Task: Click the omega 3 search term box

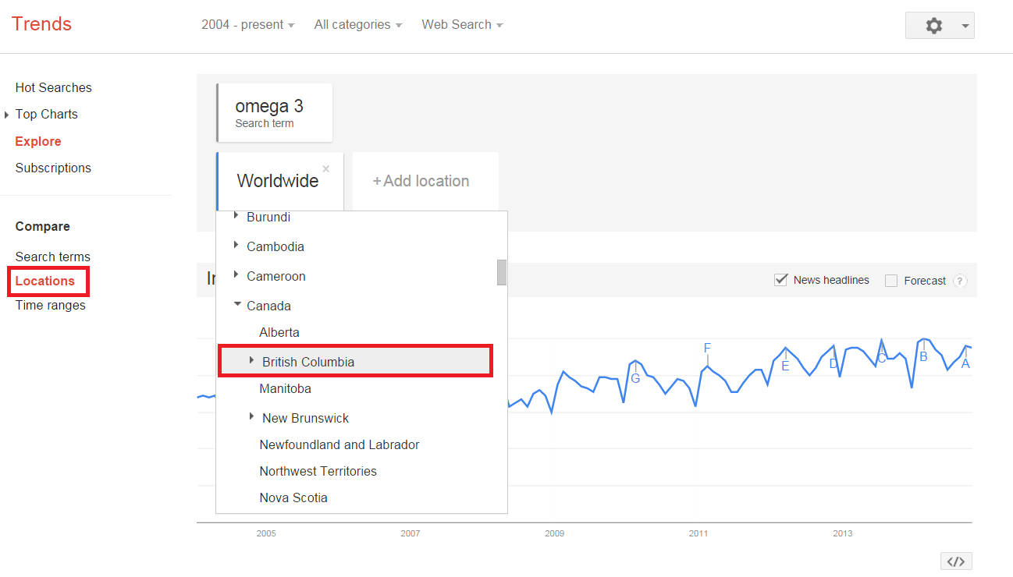Action: click(274, 113)
